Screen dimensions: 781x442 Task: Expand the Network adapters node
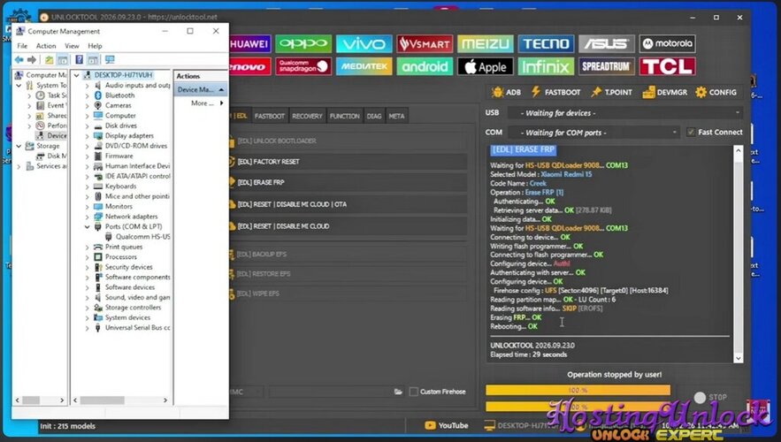tap(88, 217)
